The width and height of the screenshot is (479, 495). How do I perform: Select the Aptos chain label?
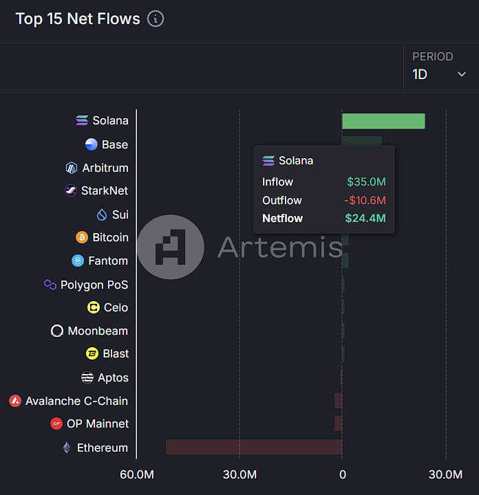(113, 377)
